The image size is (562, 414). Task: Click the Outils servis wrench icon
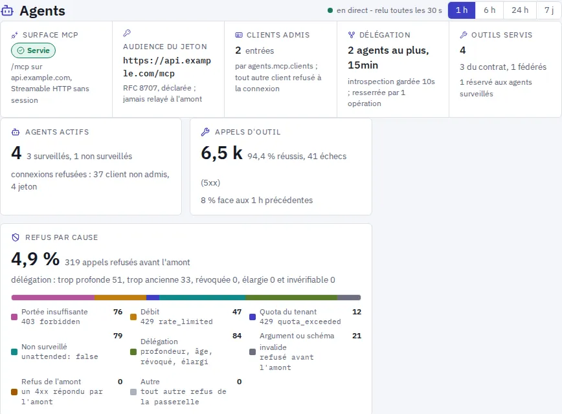(x=464, y=35)
